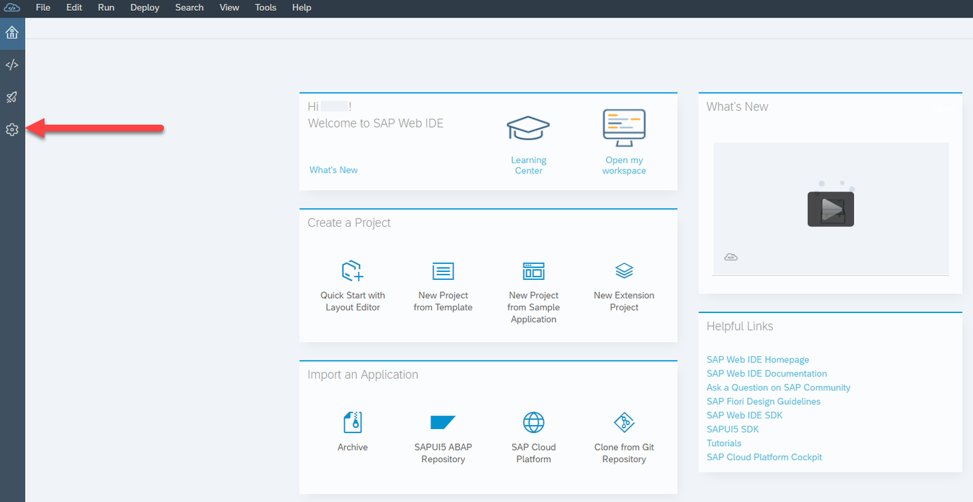Click cloud icon below What's New video
973x502 pixels.
point(730,257)
